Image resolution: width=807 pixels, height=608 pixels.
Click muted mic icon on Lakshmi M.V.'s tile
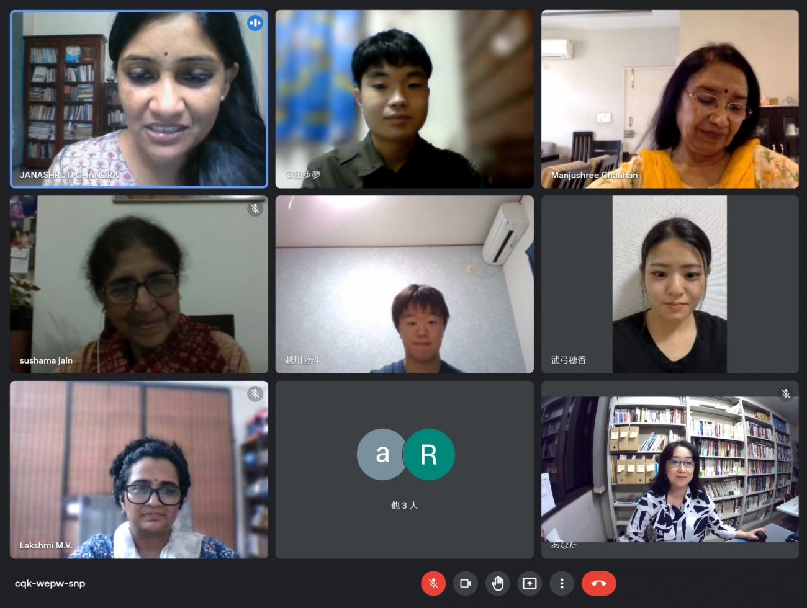255,394
